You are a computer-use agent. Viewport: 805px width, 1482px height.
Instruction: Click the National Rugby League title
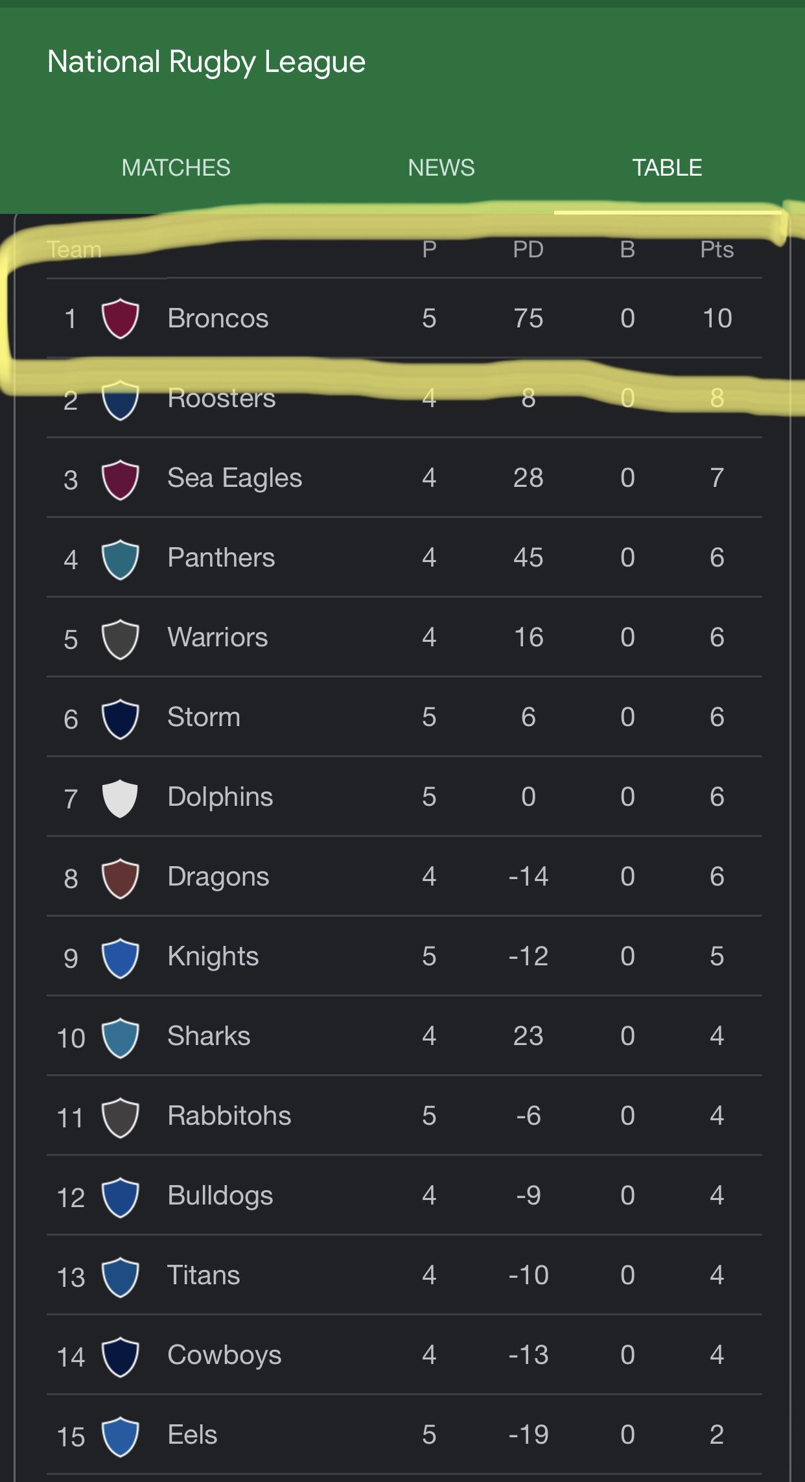click(207, 63)
